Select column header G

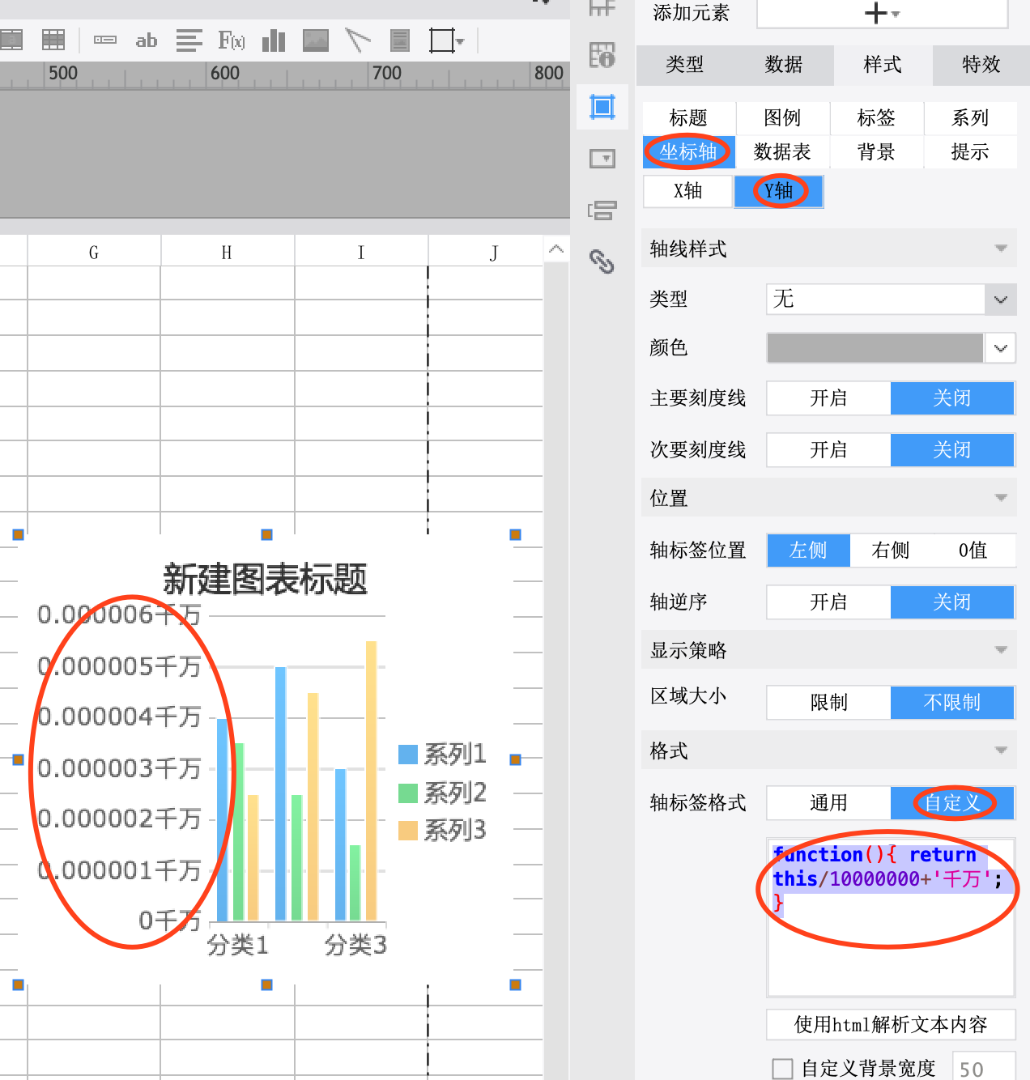pos(94,253)
